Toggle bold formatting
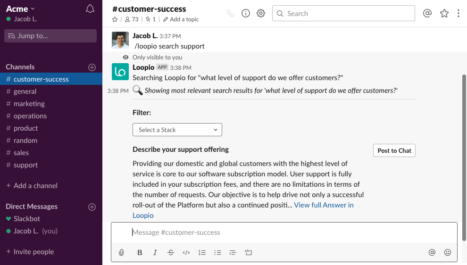 pos(139,252)
